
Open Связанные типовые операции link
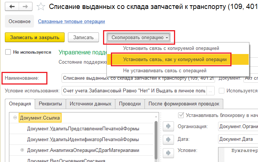tap(71, 22)
